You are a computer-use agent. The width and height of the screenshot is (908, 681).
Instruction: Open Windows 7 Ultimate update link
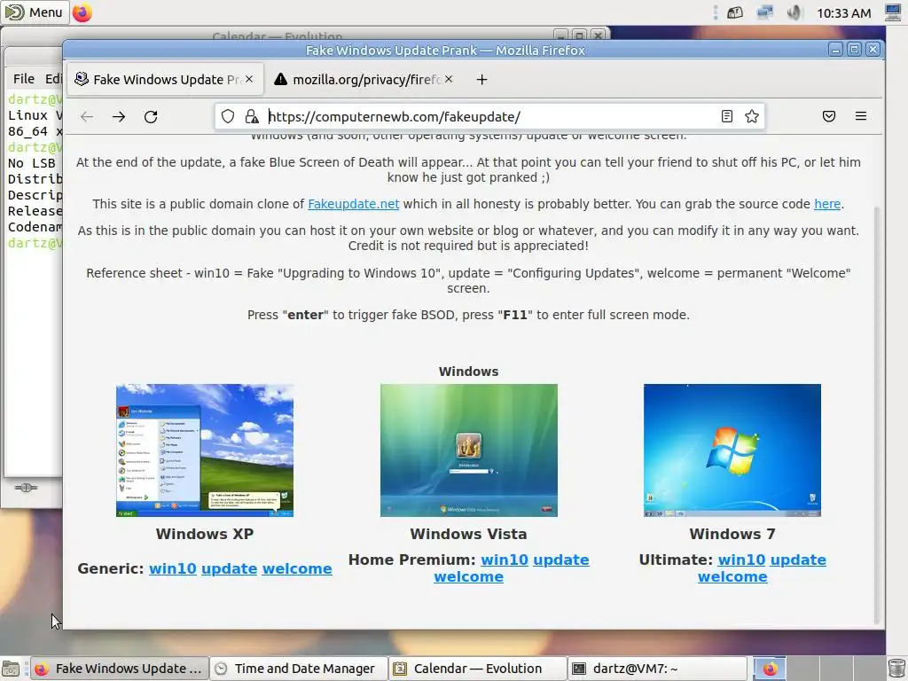tap(798, 560)
